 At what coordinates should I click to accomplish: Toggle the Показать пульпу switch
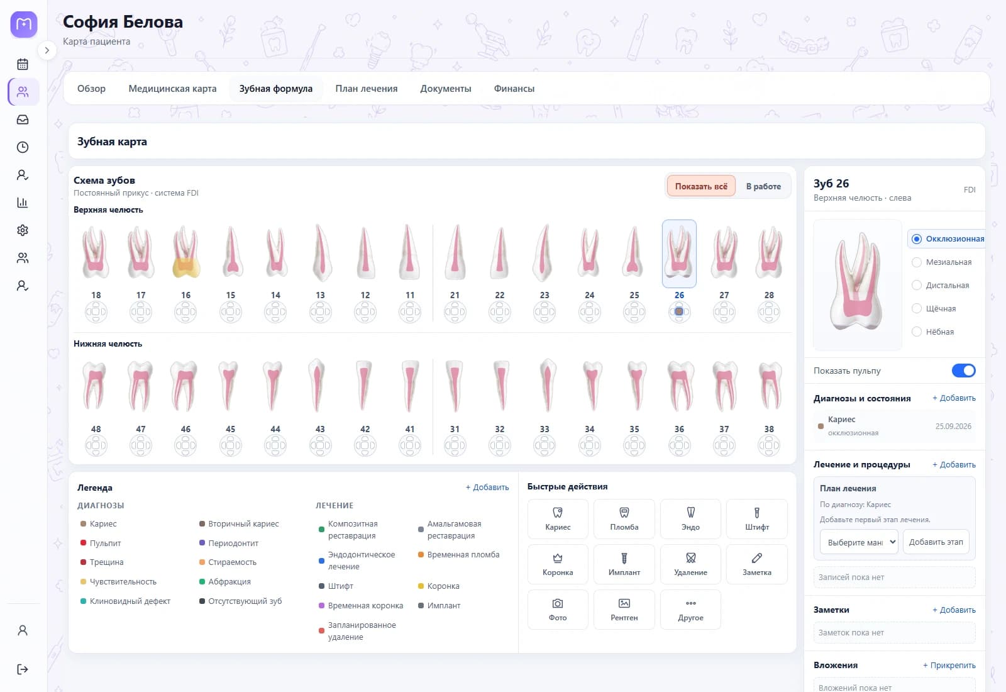963,371
